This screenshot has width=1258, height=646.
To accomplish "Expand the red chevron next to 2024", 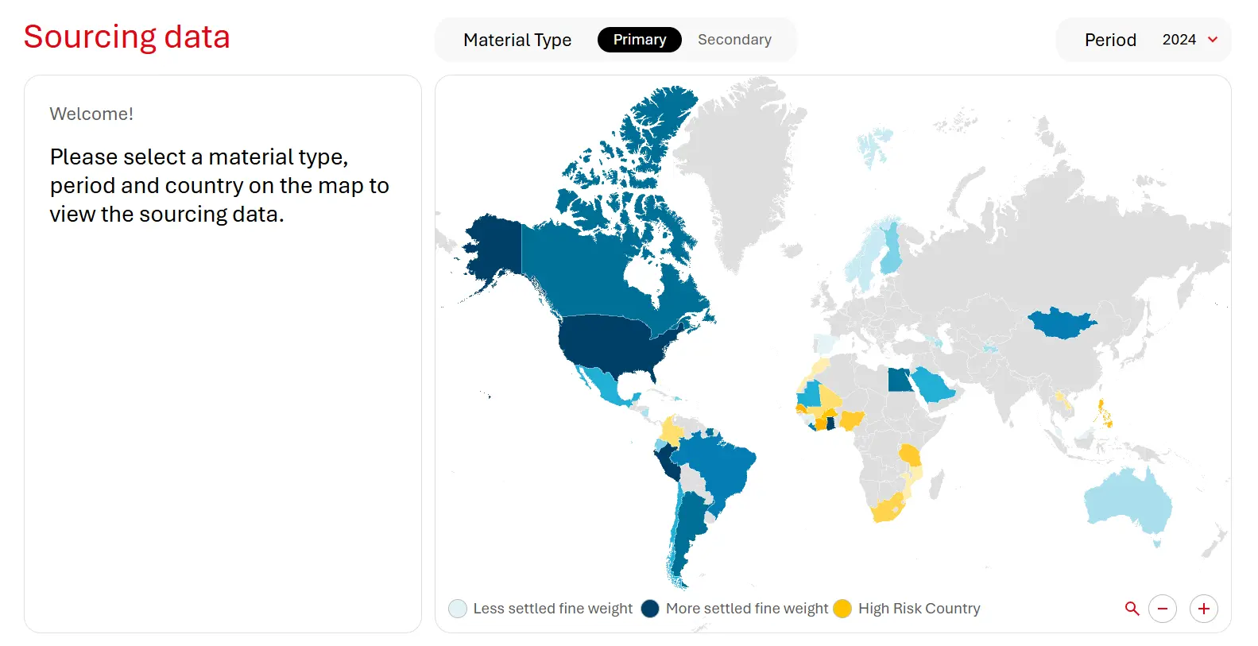I will pyautogui.click(x=1213, y=40).
